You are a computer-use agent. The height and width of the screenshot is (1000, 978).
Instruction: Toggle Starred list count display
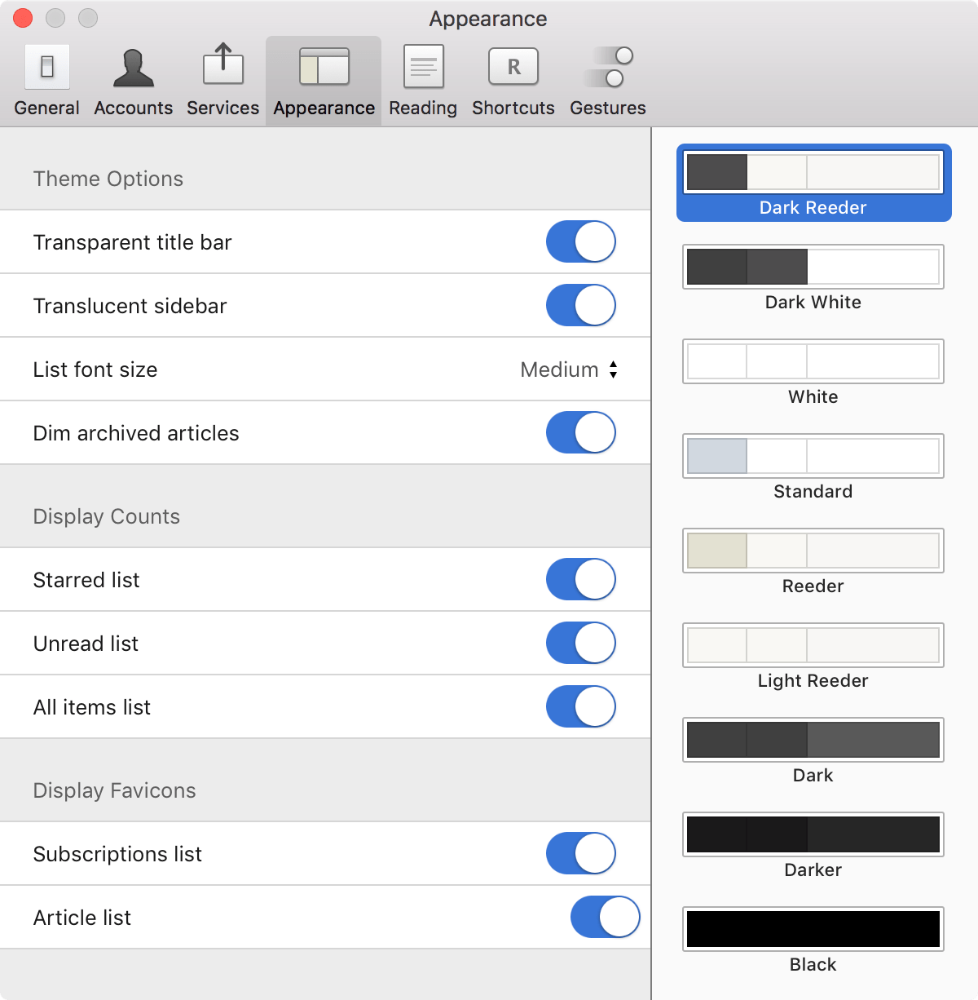pos(580,579)
